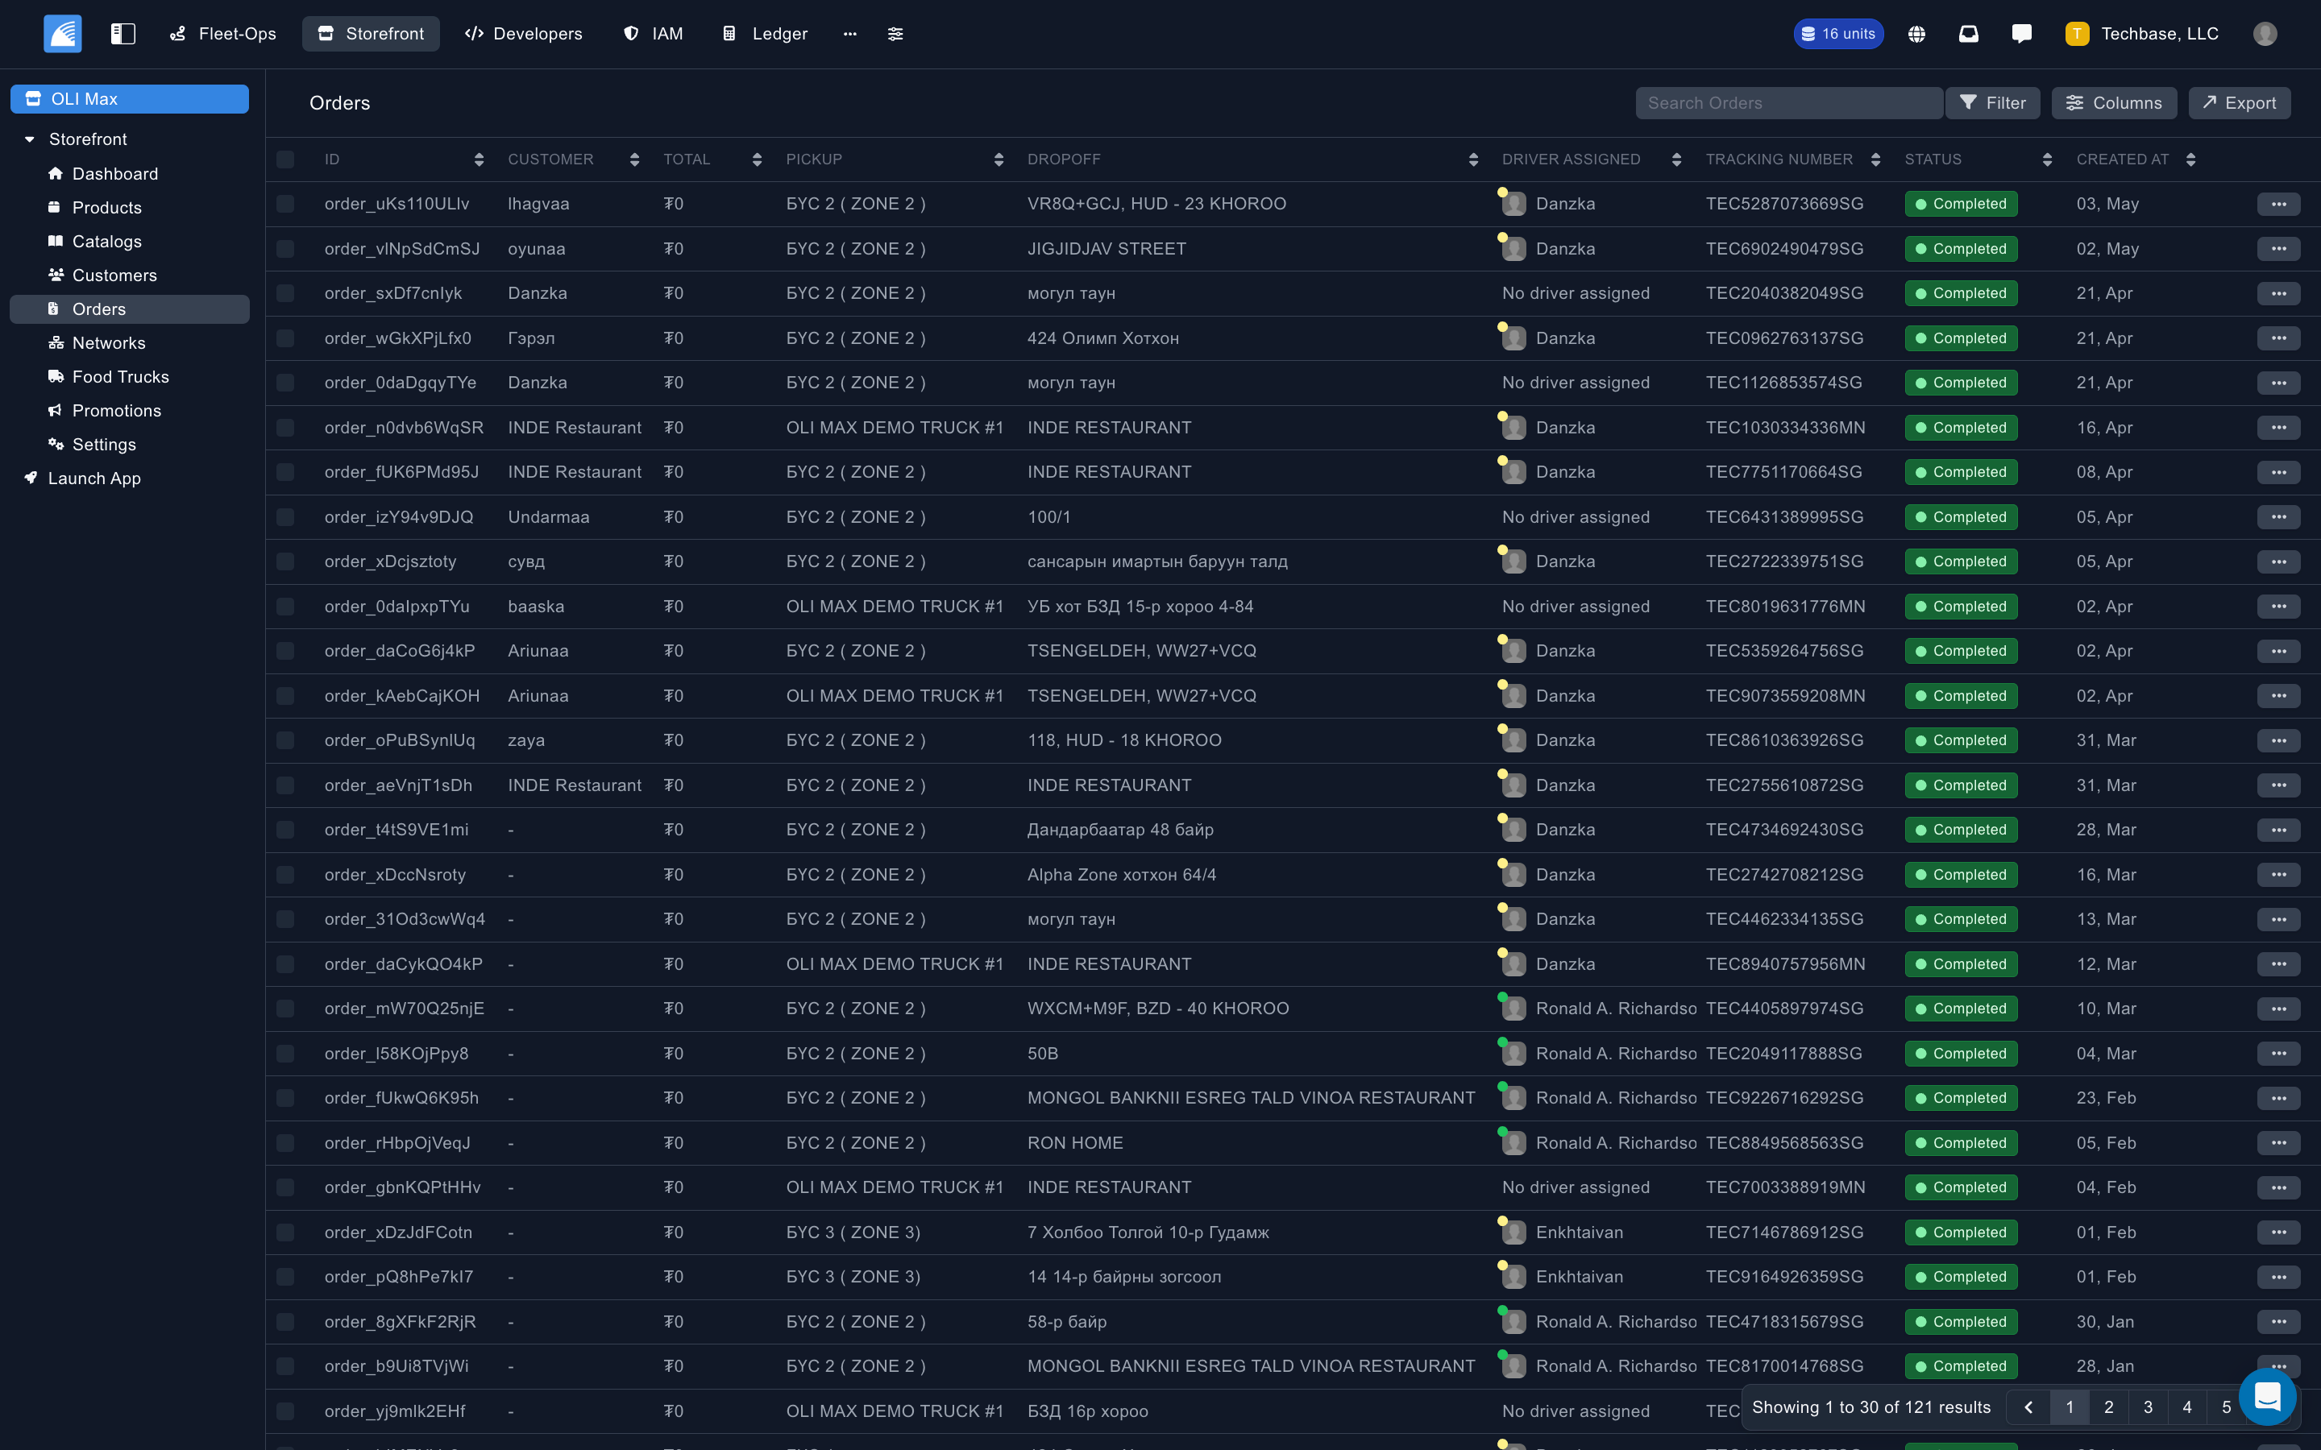The height and width of the screenshot is (1450, 2321).
Task: Open Networks in the sidebar
Action: (x=108, y=343)
